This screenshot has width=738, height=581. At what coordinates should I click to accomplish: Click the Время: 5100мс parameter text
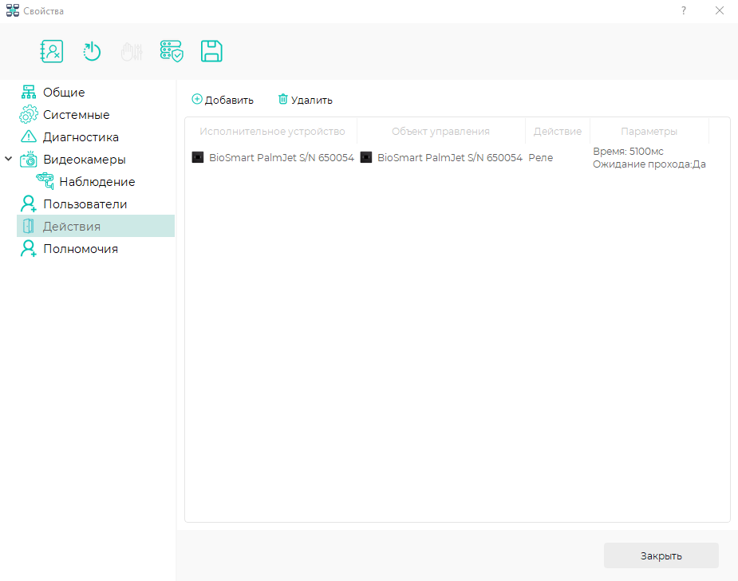[629, 151]
